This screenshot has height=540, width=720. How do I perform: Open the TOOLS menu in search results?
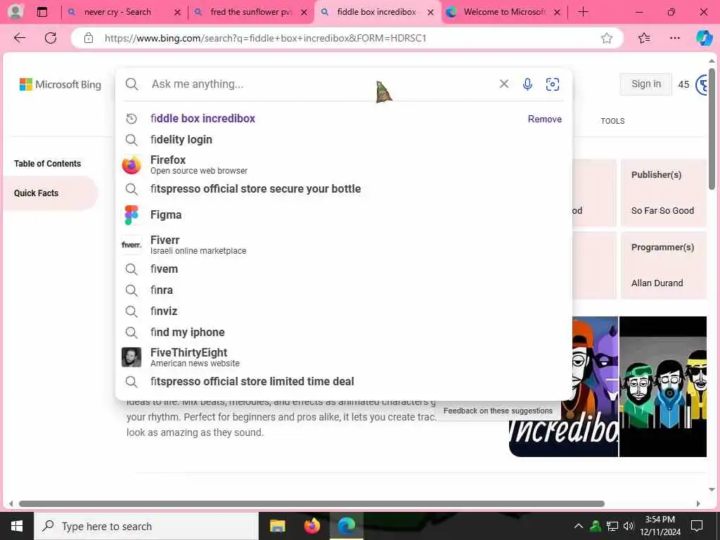612,121
